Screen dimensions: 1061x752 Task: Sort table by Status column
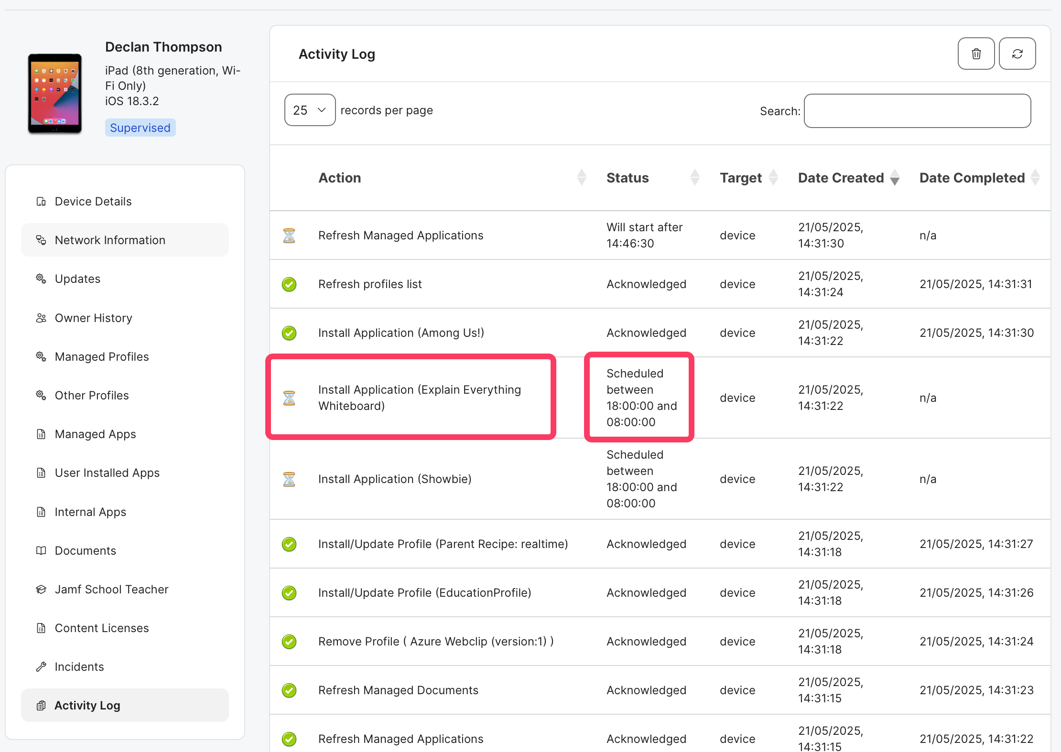695,178
